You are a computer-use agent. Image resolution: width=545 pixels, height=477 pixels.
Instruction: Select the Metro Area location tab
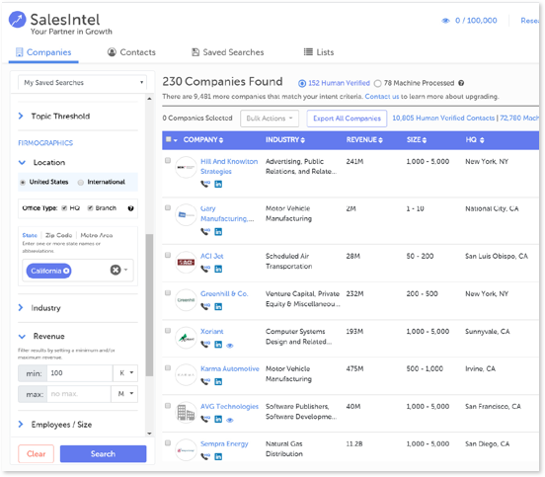[x=97, y=235]
